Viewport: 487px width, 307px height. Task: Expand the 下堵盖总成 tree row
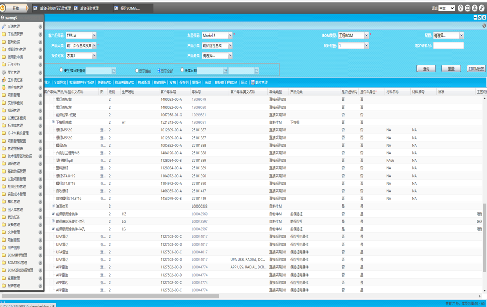pyautogui.click(x=53, y=123)
